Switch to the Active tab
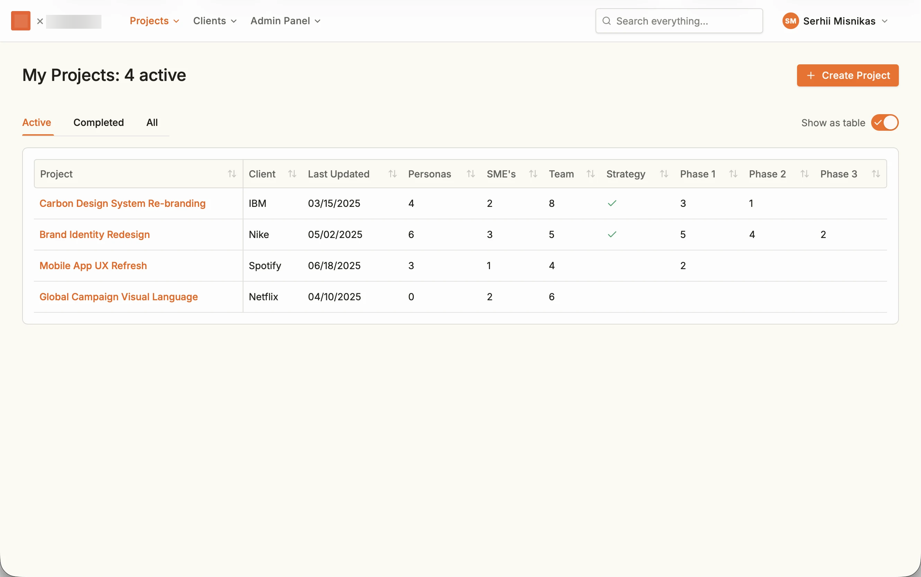The width and height of the screenshot is (921, 577). (x=37, y=122)
